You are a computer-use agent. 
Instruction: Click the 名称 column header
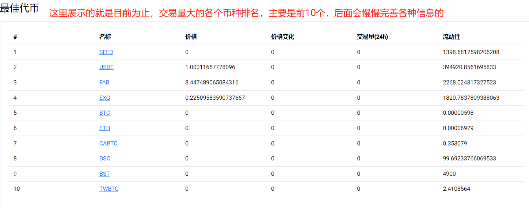pyautogui.click(x=105, y=37)
